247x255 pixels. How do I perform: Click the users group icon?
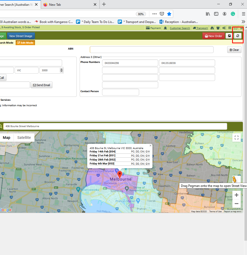tap(218, 28)
